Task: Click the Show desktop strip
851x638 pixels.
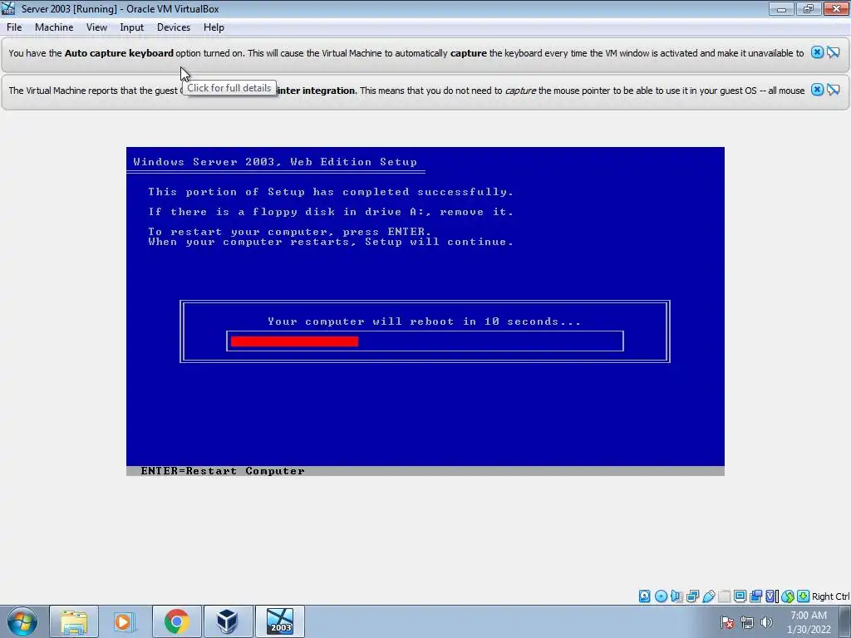Action: 845,621
